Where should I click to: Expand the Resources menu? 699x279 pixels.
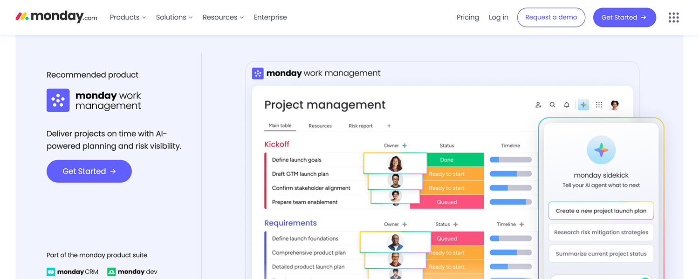tap(223, 17)
